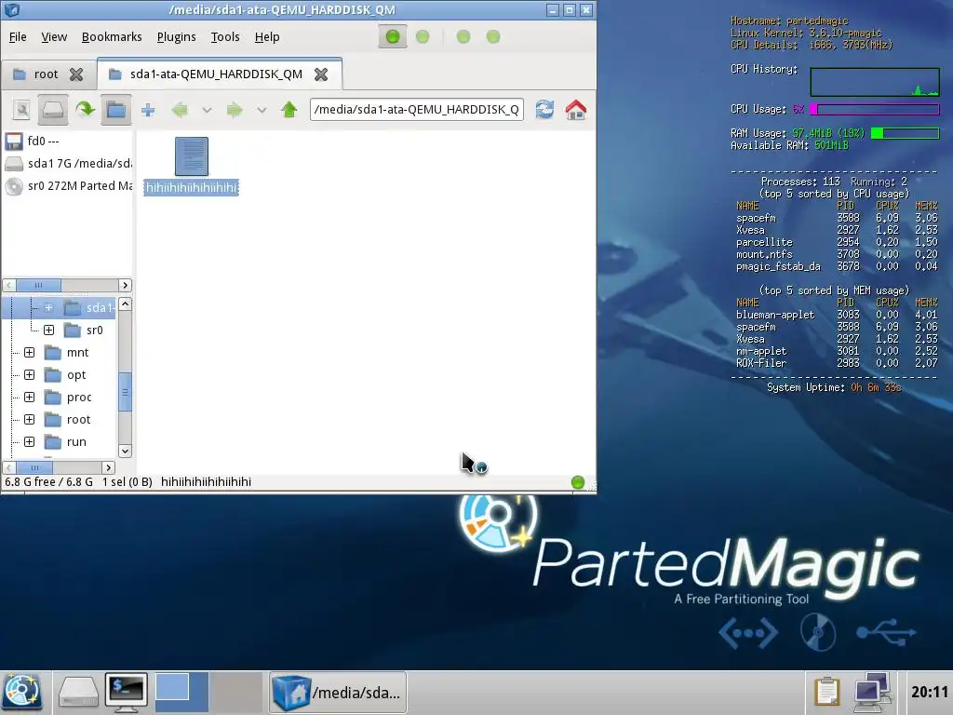Expand the root tree folder

pyautogui.click(x=29, y=420)
